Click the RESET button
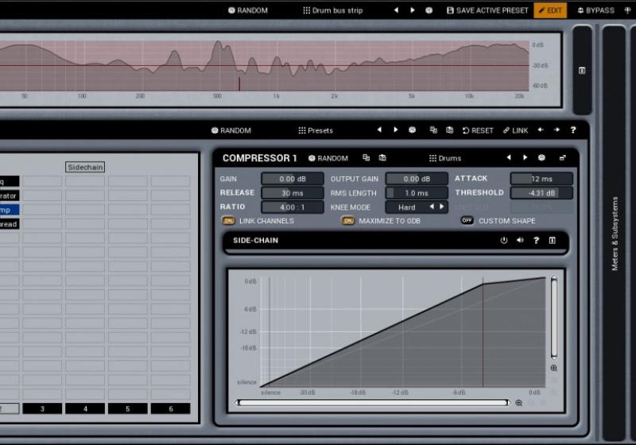 tap(477, 130)
